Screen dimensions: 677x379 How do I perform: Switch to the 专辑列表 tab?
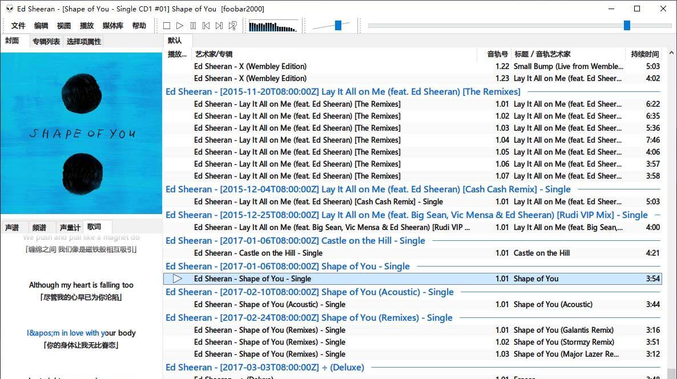46,42
